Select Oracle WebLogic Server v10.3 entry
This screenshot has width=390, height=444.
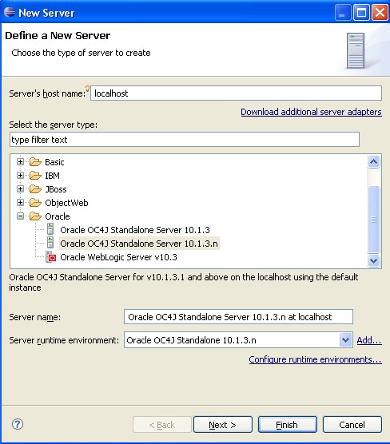click(x=118, y=257)
